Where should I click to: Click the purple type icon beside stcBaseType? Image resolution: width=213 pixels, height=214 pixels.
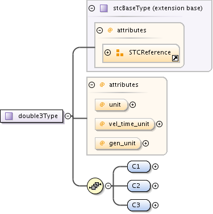104,9
